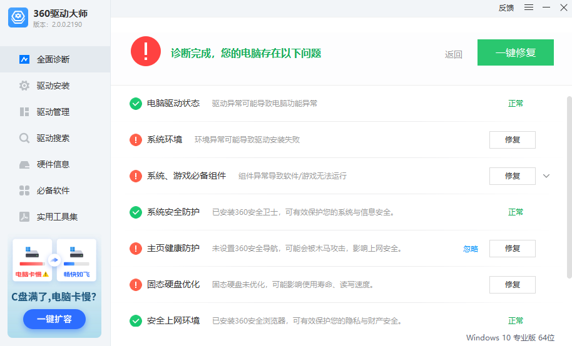Click the 驱动管理 sidebar icon

[x=24, y=112]
